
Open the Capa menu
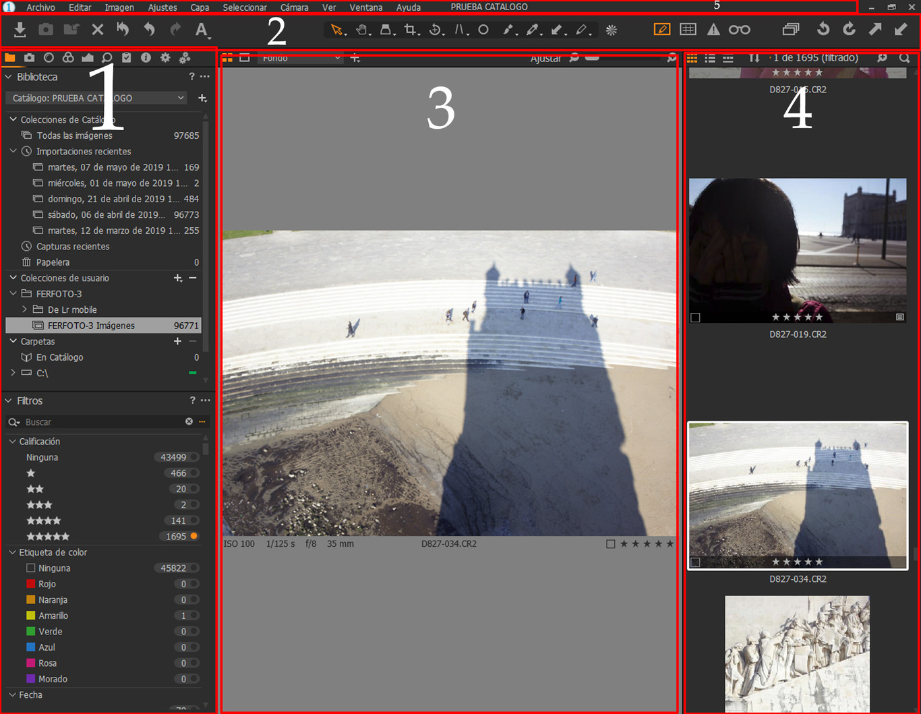pos(200,7)
